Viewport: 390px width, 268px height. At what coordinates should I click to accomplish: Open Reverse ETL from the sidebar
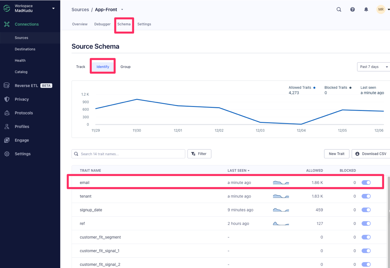pyautogui.click(x=6, y=85)
